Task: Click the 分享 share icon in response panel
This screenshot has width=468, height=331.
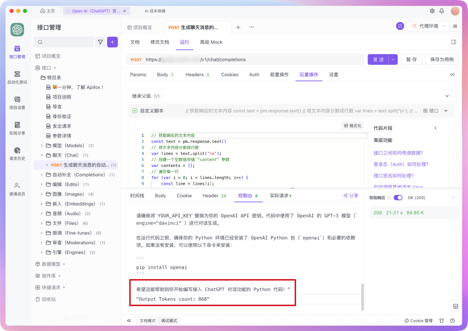Action: [351, 196]
